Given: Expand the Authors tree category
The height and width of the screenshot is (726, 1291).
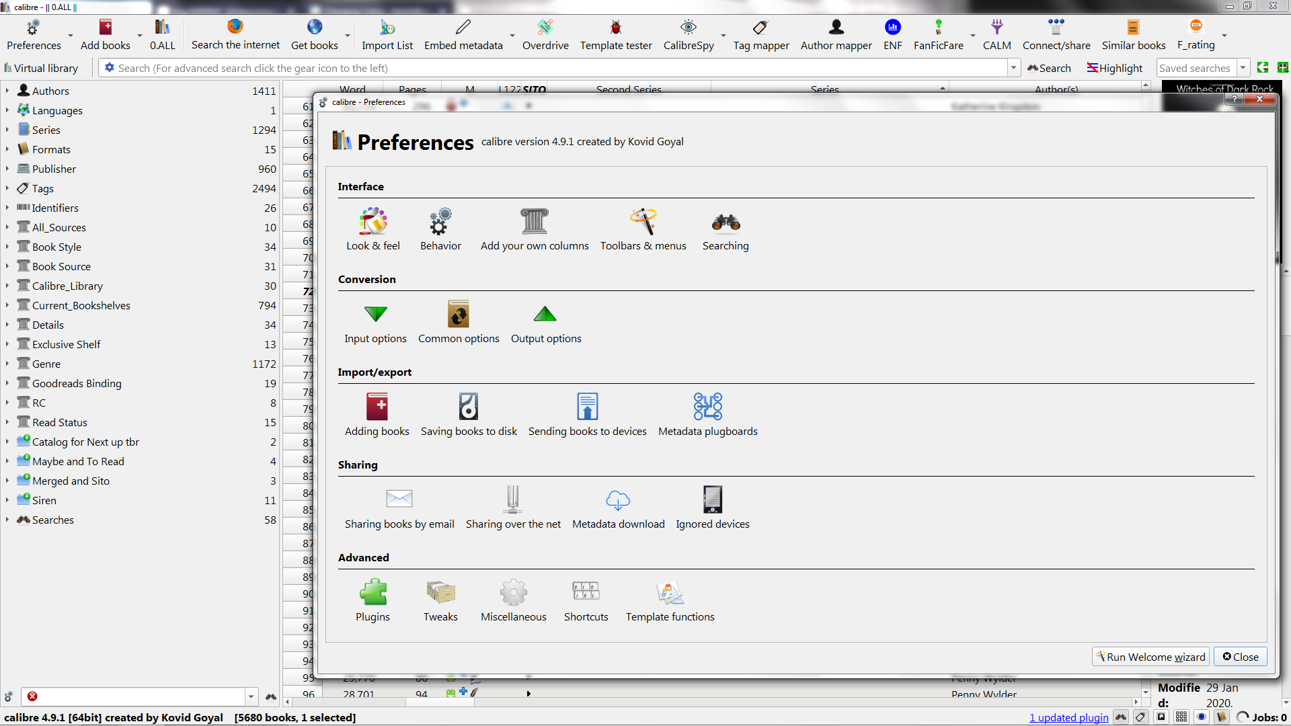Looking at the screenshot, I should pyautogui.click(x=7, y=91).
